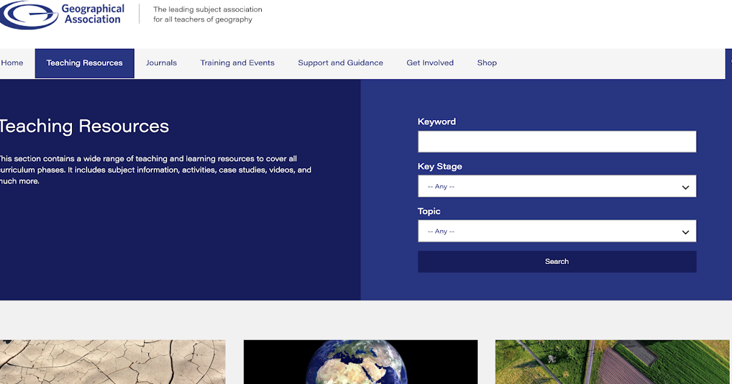The width and height of the screenshot is (732, 384).
Task: Expand the Key Stage dropdown
Action: [x=557, y=187]
